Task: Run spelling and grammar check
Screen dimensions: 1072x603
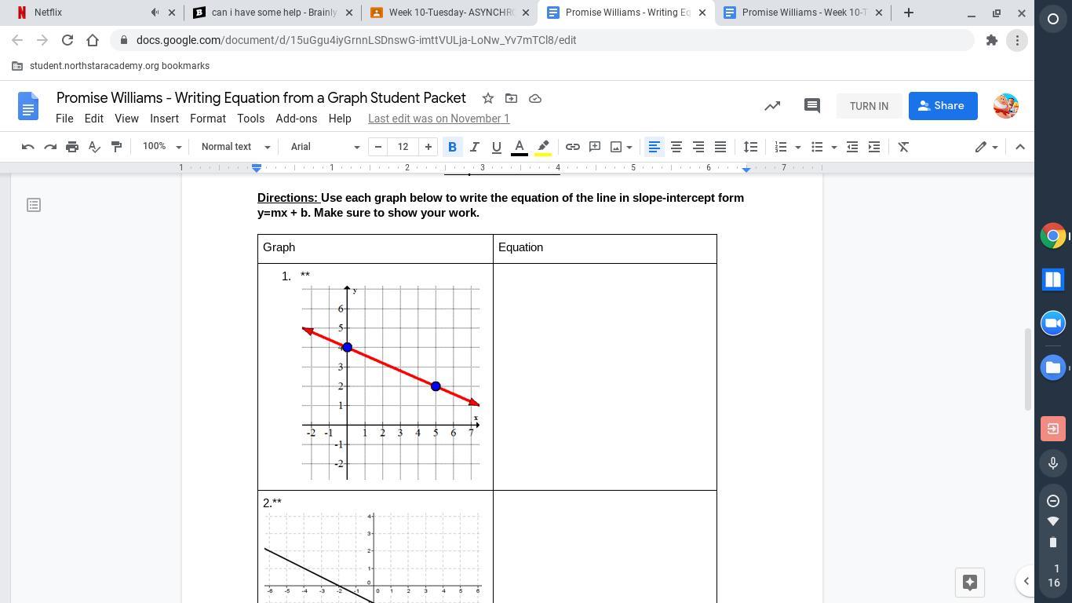Action: pyautogui.click(x=94, y=147)
